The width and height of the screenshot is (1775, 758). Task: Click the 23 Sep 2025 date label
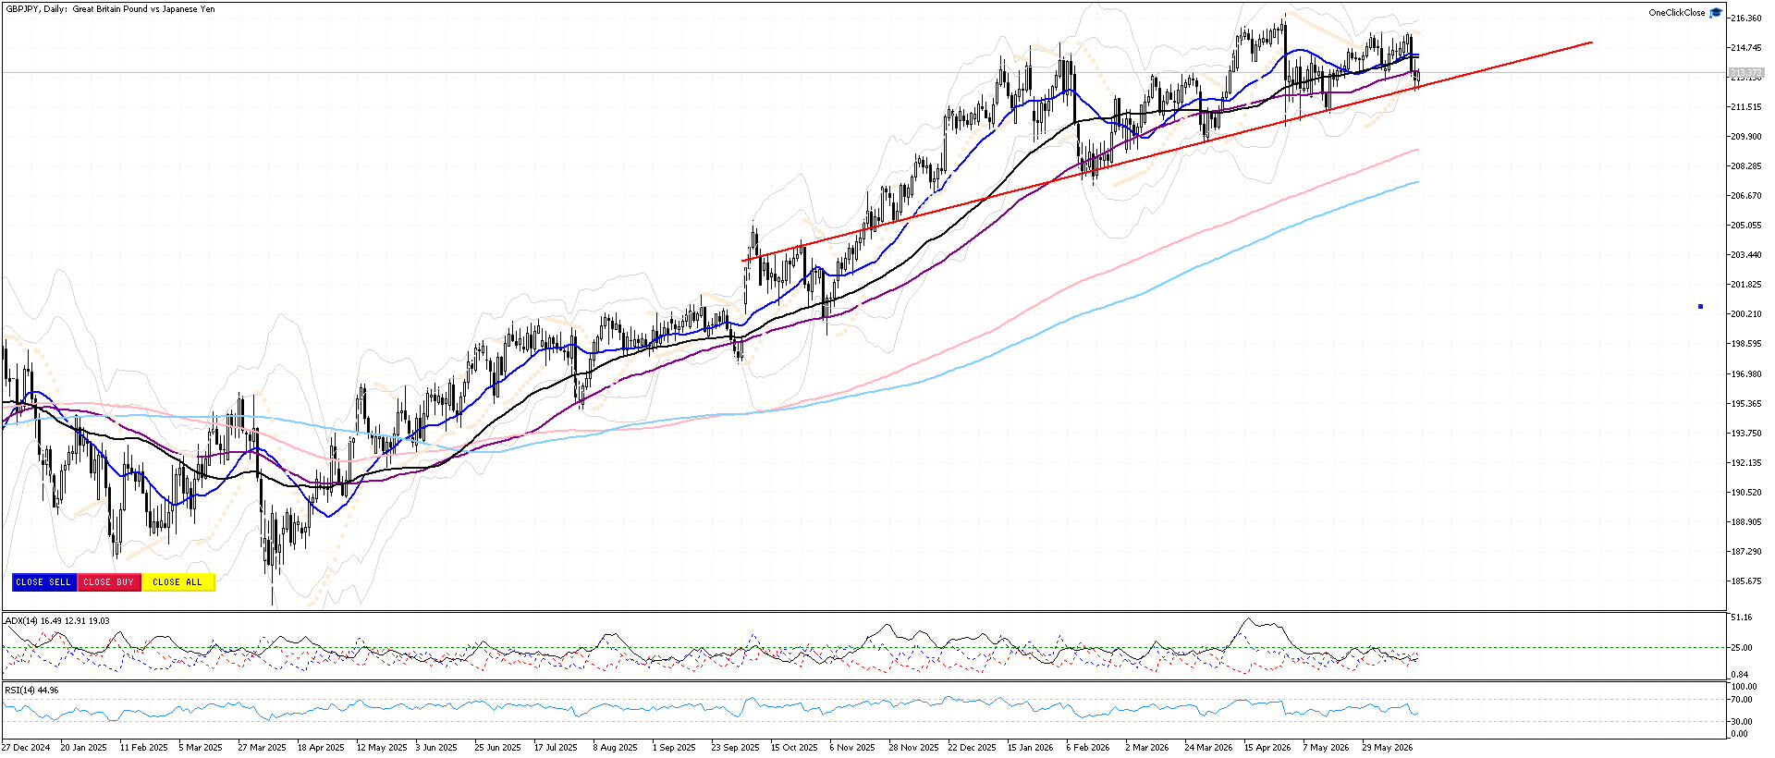pyautogui.click(x=736, y=748)
